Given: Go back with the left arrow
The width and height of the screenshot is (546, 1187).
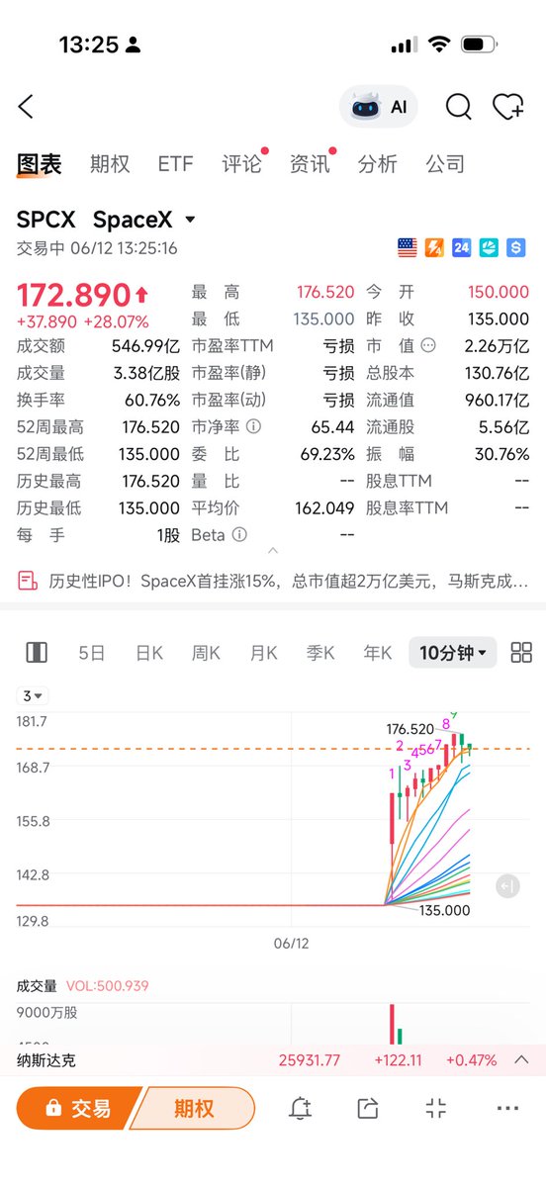Looking at the screenshot, I should point(26,107).
